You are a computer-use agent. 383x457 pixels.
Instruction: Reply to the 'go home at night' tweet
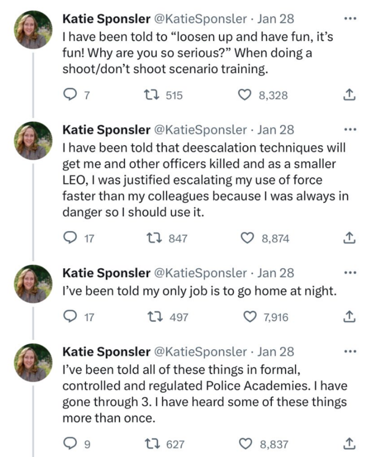tap(71, 316)
